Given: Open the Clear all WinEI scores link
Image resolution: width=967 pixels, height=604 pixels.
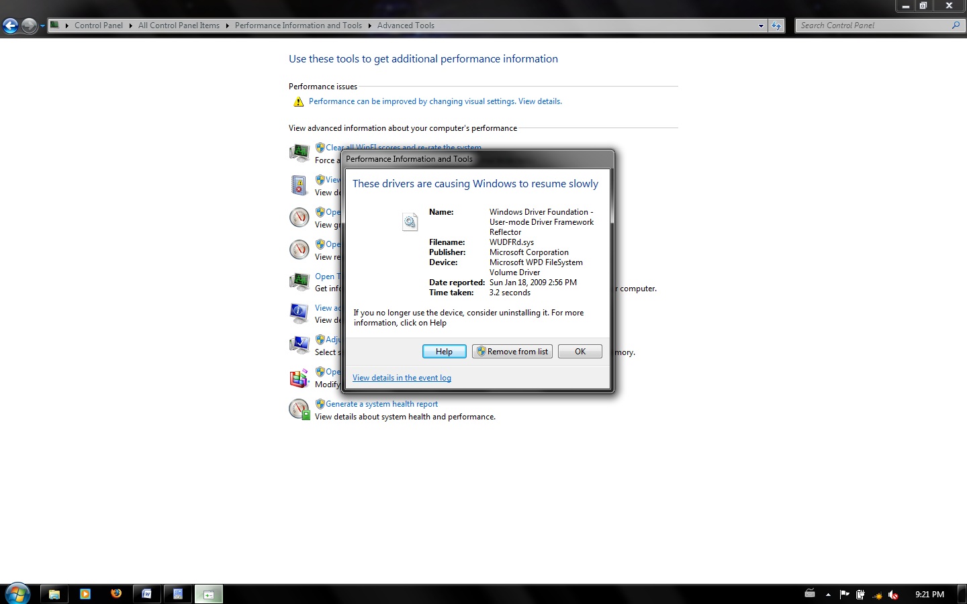Looking at the screenshot, I should (x=404, y=148).
